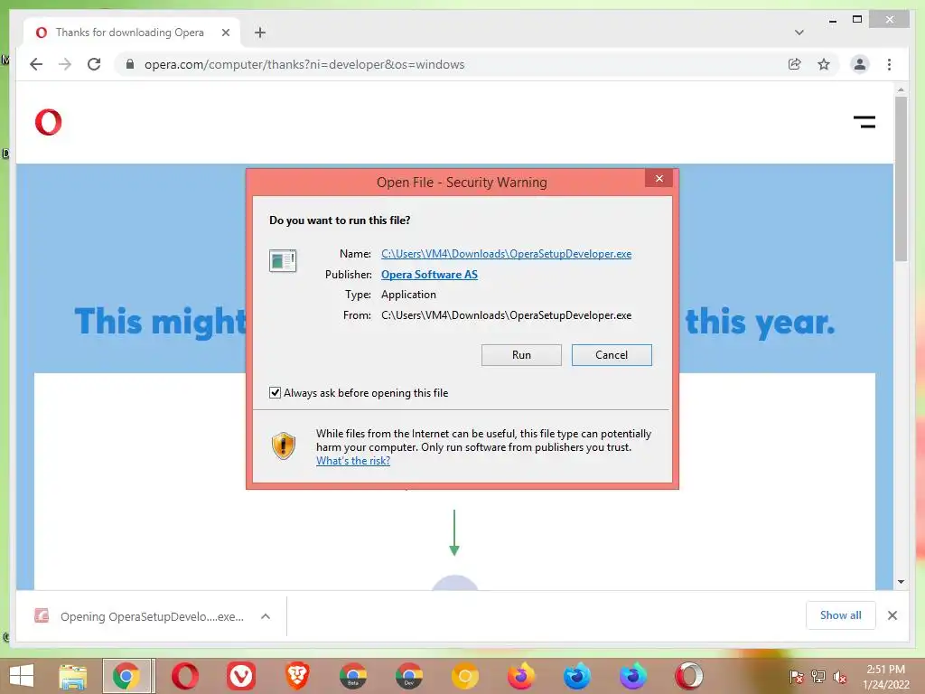Open the Opera Software AS publisher link
Image resolution: width=925 pixels, height=694 pixels.
click(x=429, y=275)
